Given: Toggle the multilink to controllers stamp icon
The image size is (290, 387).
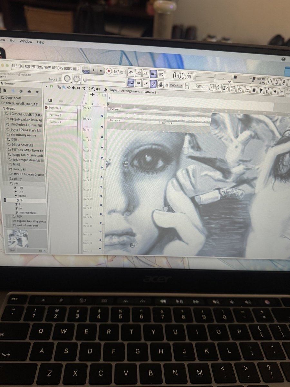Looking at the screenshot, I should pyautogui.click(x=160, y=84).
